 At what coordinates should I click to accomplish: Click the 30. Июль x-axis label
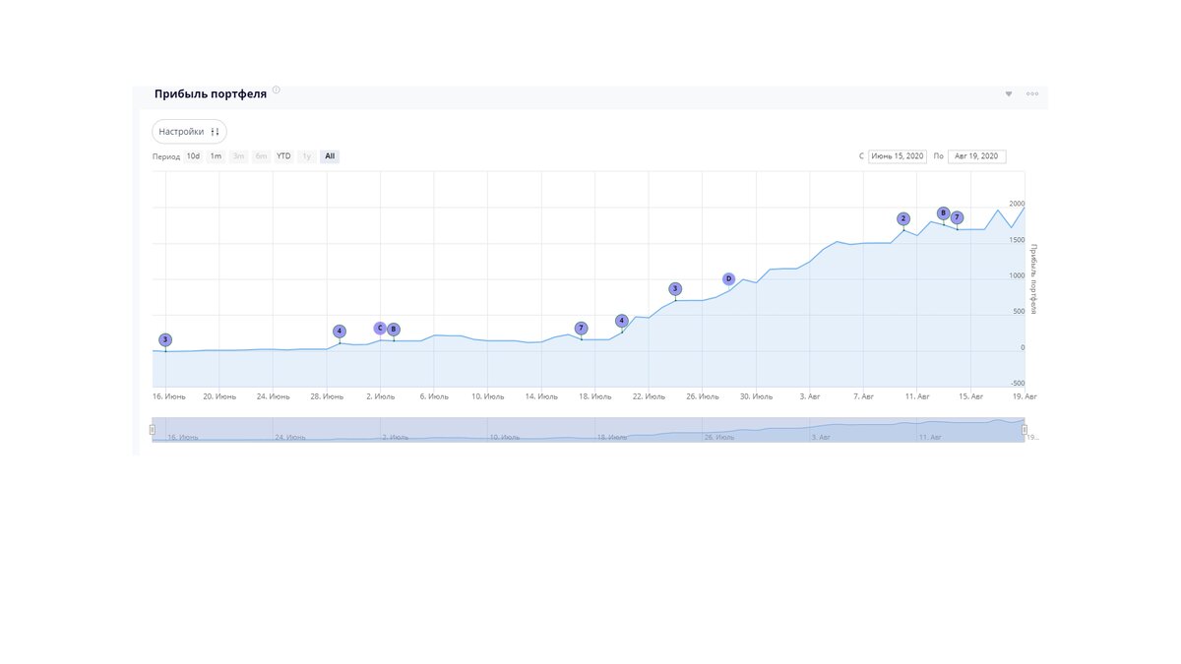[756, 397]
